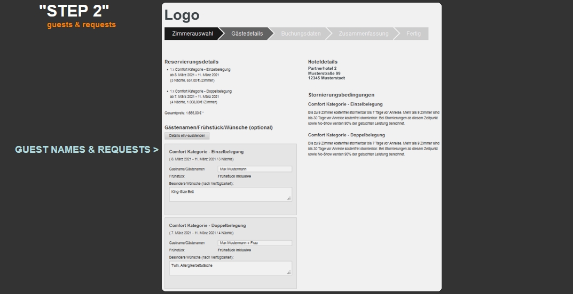Viewport: 573px width, 294px height.
Task: Grab resize handle of King-Size Bett textarea
Action: (289, 199)
